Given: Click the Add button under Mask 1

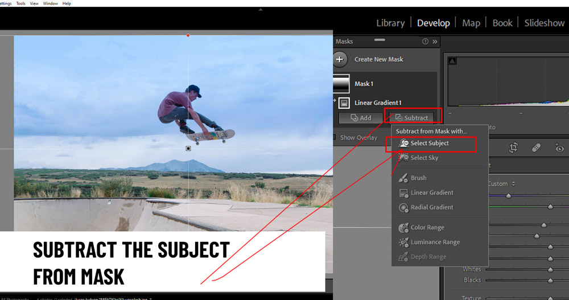Looking at the screenshot, I should pyautogui.click(x=361, y=118).
